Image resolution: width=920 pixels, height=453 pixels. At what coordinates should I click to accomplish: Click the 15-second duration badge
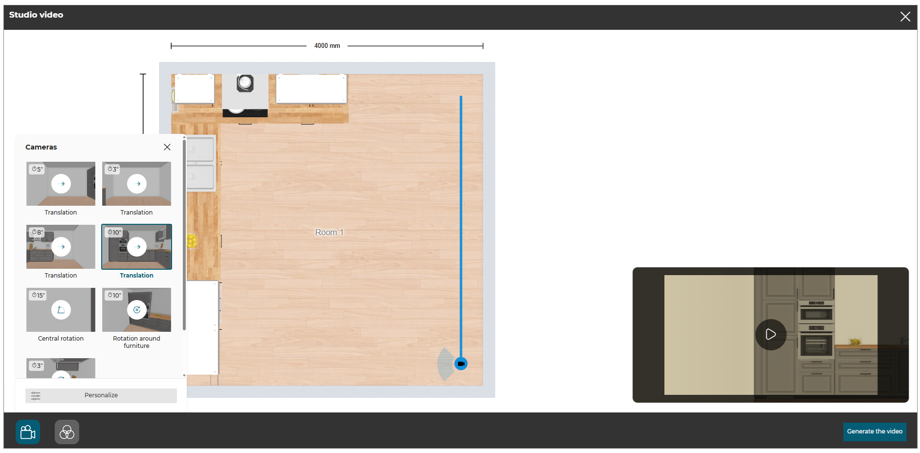(x=38, y=295)
